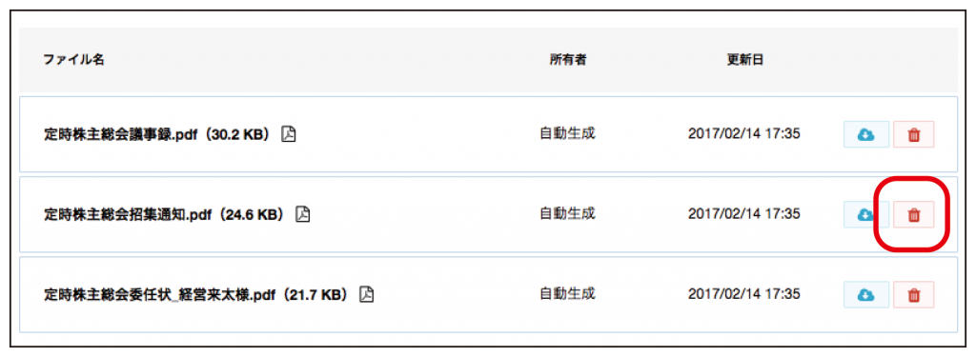Select 自動生成 owner in the 招集通知 row
This screenshot has width=976, height=357.
click(x=568, y=214)
